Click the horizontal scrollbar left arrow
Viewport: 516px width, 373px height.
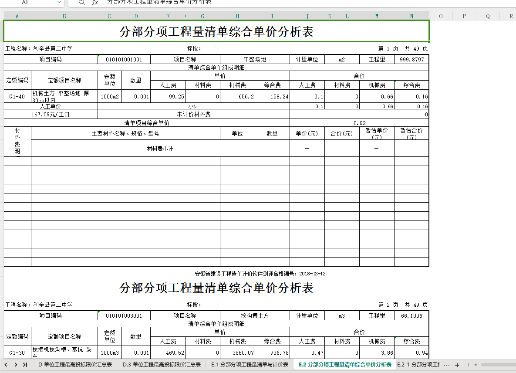pos(475,365)
